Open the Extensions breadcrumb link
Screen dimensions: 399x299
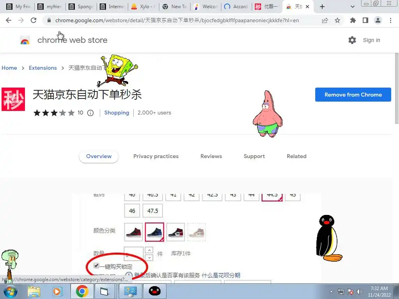(x=43, y=68)
